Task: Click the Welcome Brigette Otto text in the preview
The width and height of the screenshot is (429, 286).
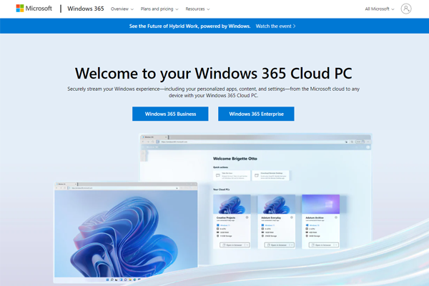Action: tap(235, 159)
